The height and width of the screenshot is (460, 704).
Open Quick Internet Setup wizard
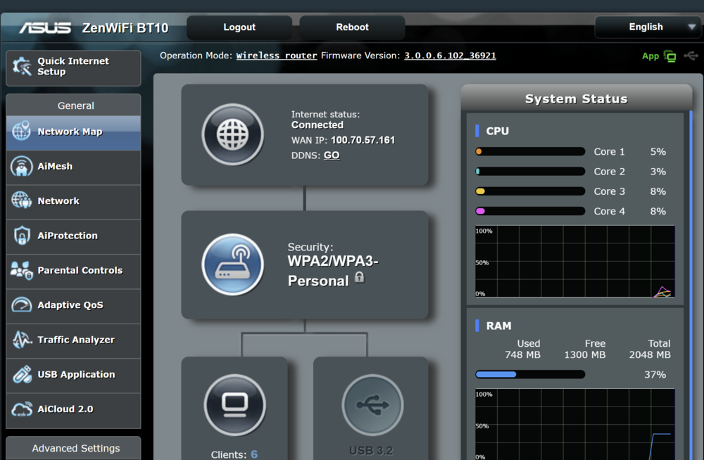click(73, 68)
